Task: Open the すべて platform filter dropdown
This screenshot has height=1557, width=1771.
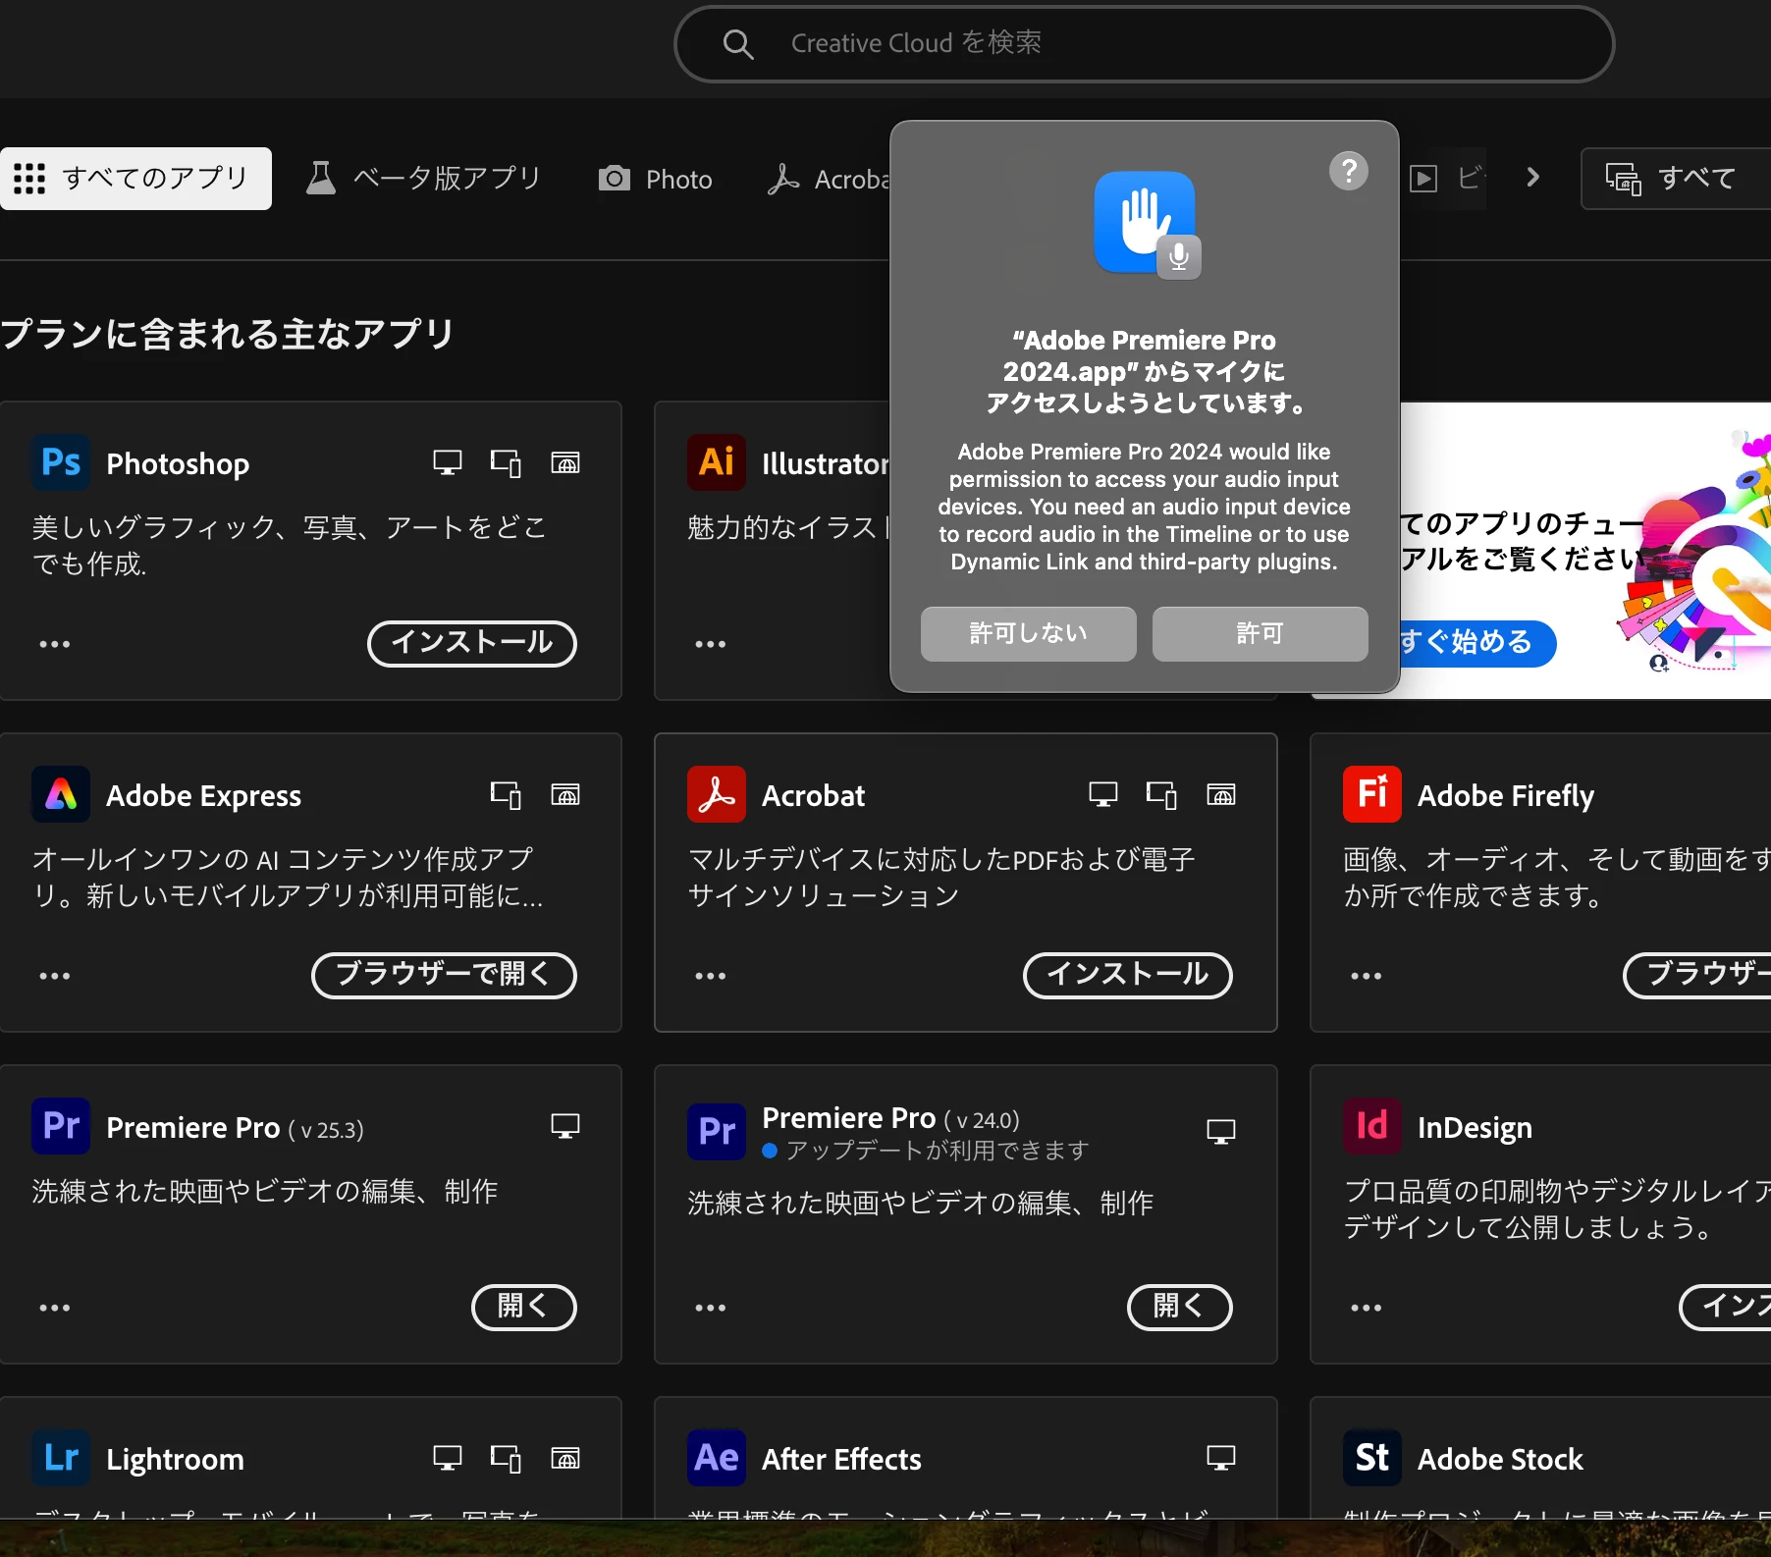Action: (x=1675, y=179)
